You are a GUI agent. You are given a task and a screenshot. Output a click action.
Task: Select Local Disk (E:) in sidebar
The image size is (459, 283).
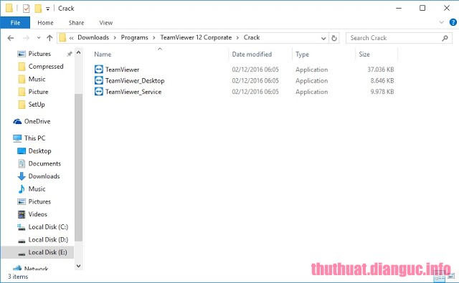click(x=37, y=252)
